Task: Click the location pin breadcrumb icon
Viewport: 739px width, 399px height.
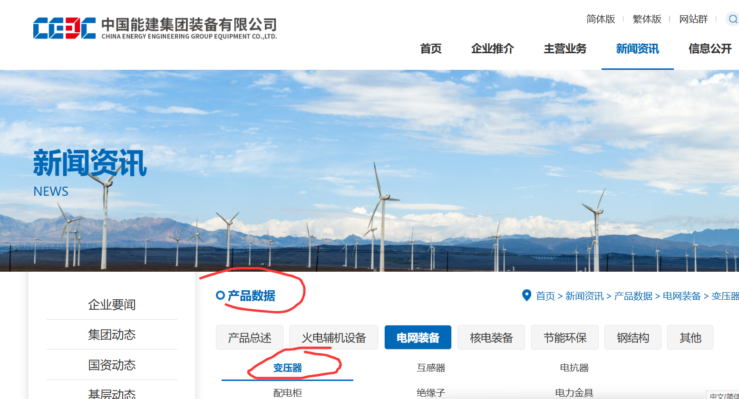Action: pos(526,295)
